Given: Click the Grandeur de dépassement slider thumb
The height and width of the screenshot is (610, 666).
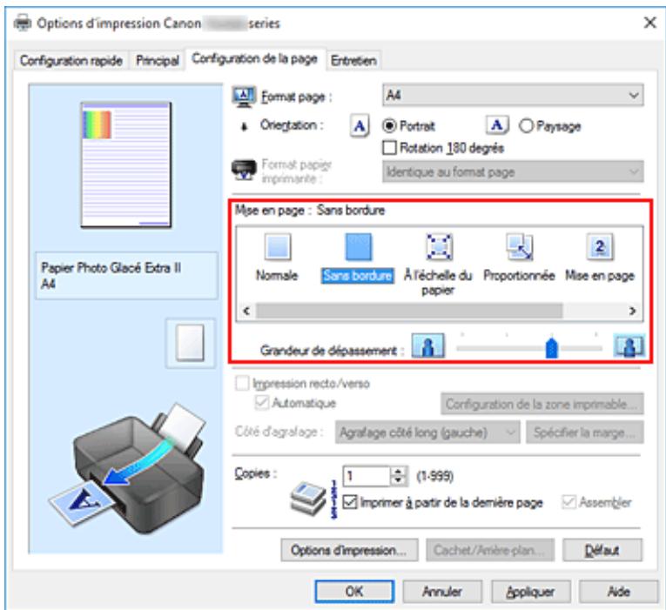Looking at the screenshot, I should pyautogui.click(x=551, y=348).
